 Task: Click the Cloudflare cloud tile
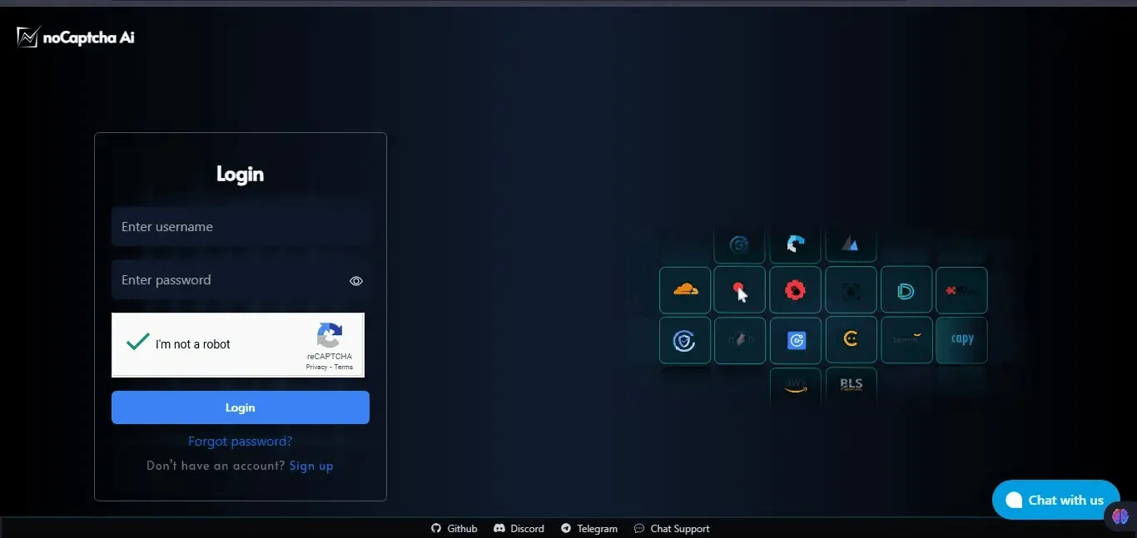[685, 290]
